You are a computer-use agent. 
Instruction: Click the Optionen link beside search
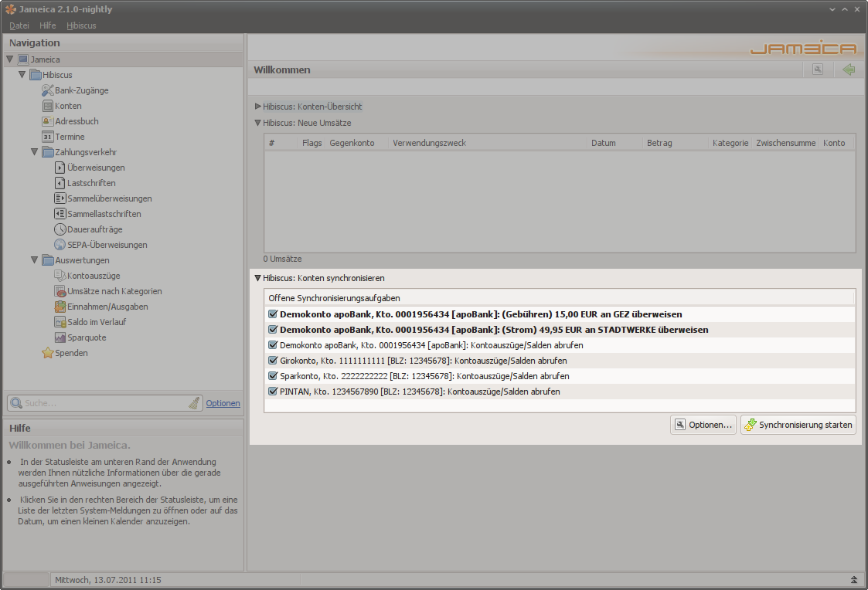(223, 403)
